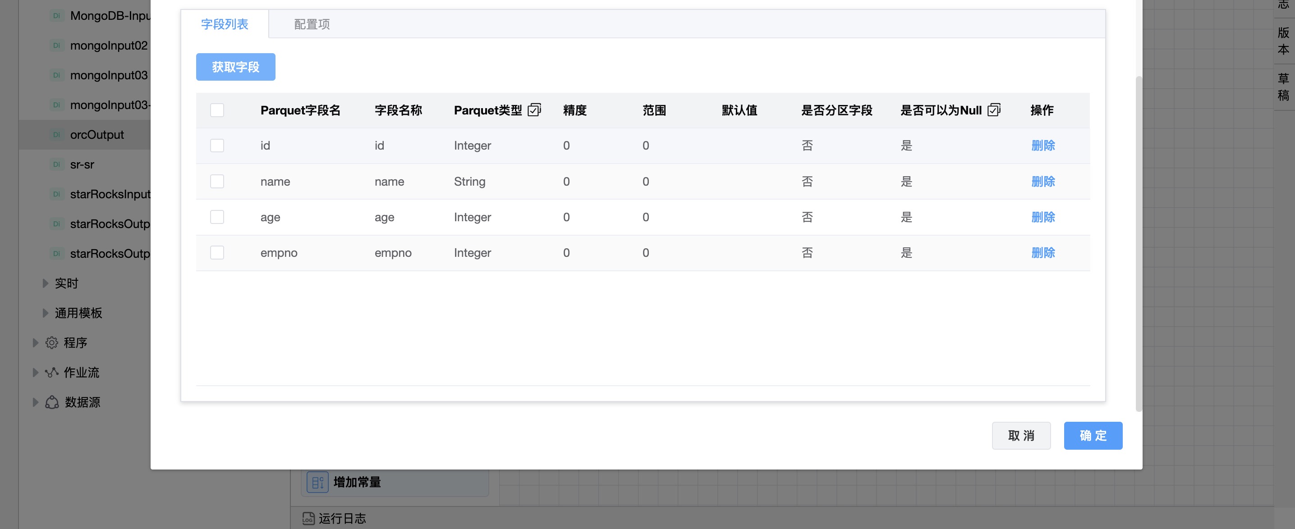
Task: Click batch-edit icon beside 是否可以为Null header
Action: 993,110
